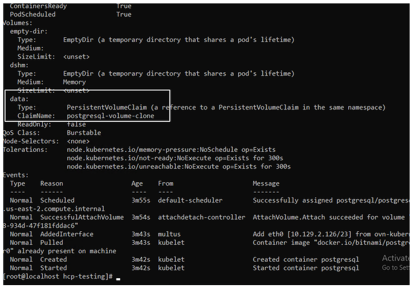
Task: Click the Activate Windows watermark text
Action: tap(395, 258)
